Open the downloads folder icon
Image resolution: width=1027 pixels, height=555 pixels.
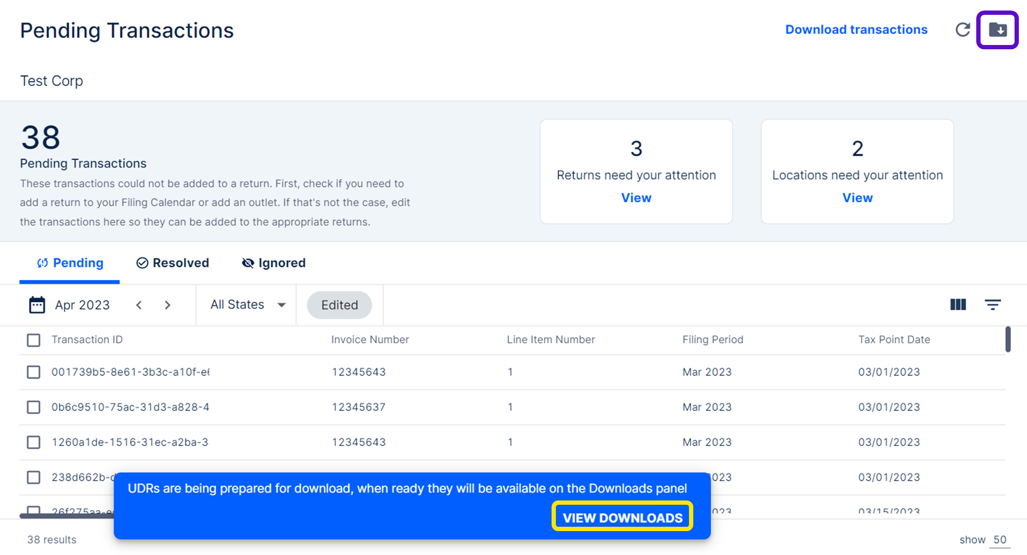(x=997, y=30)
